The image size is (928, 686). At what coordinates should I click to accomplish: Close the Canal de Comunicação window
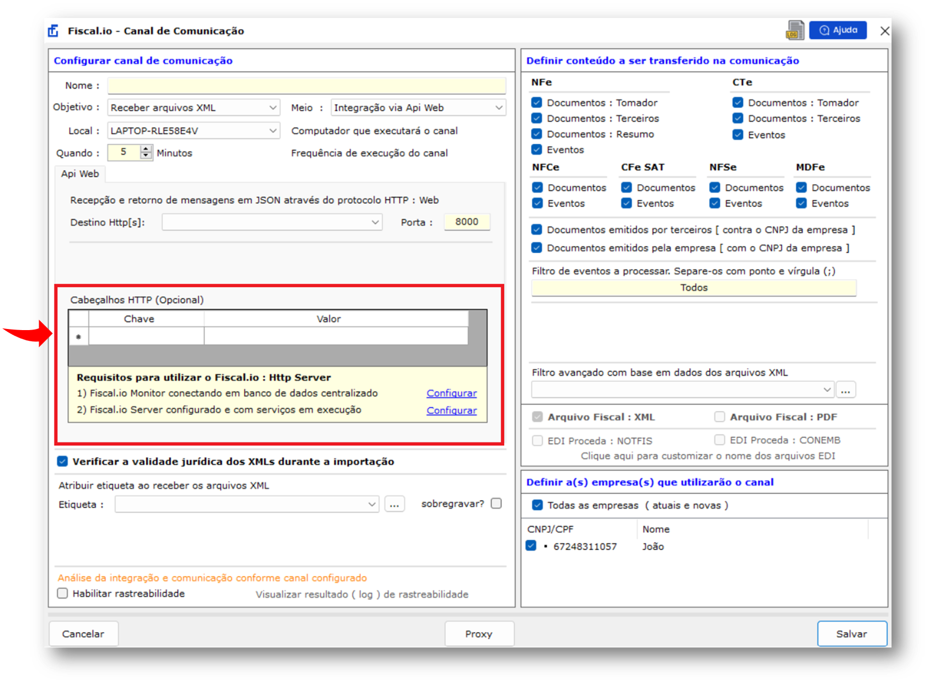[x=885, y=31]
